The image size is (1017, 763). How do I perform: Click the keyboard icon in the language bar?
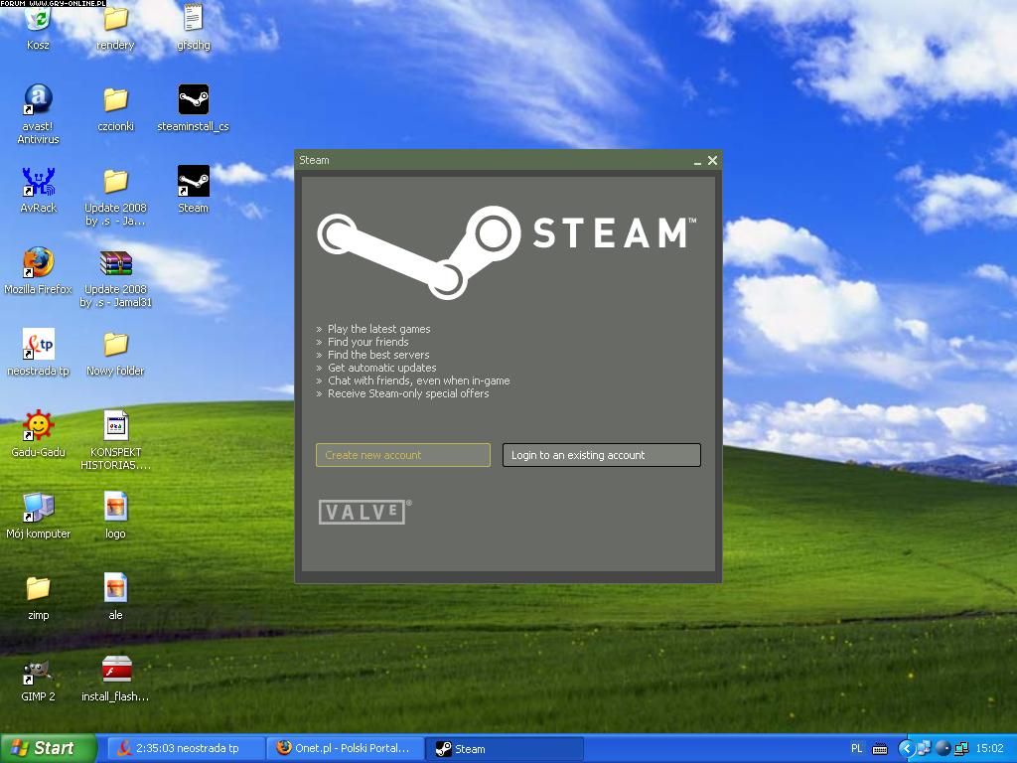(880, 749)
